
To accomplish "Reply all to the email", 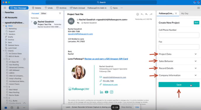I will pos(146,14).
